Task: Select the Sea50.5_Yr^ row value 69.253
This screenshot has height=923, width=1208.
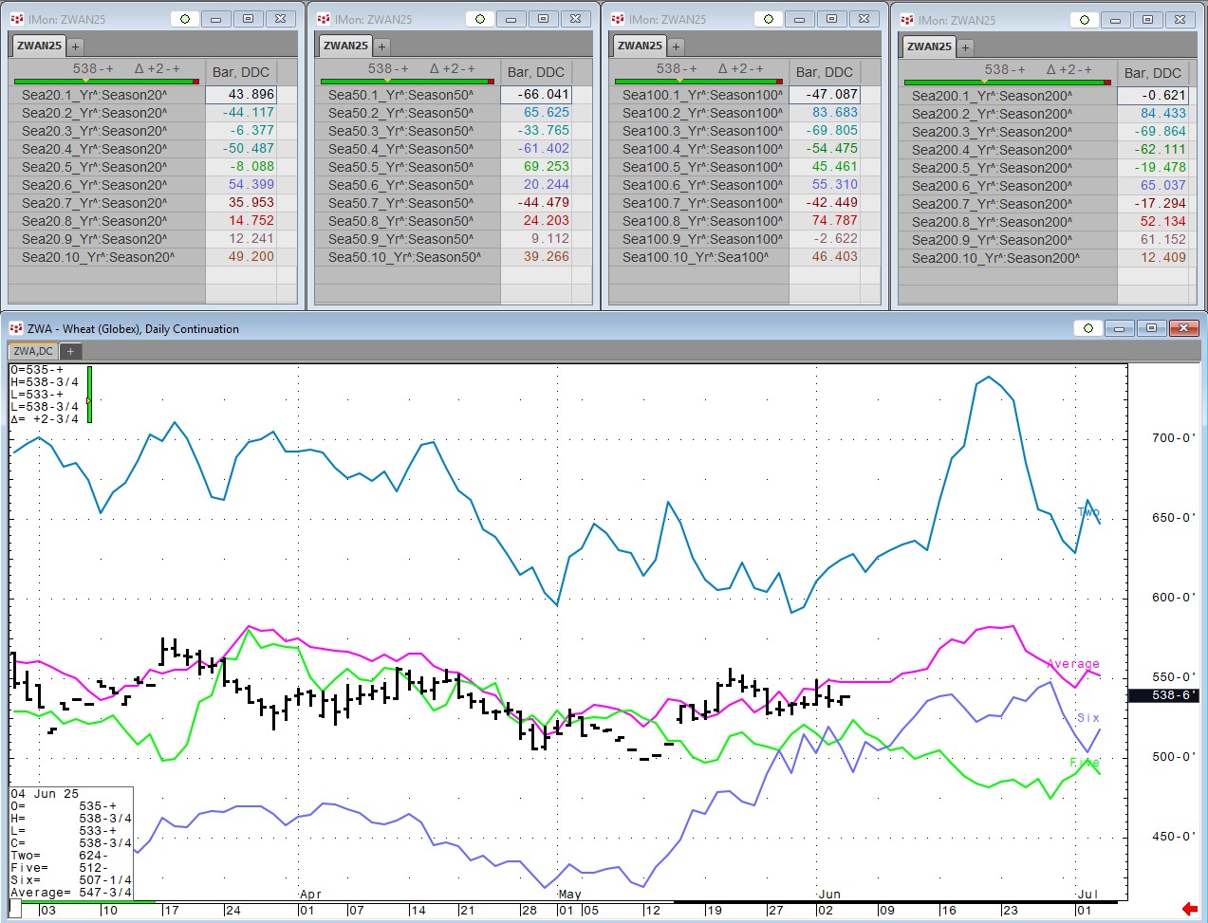Action: pos(546,166)
